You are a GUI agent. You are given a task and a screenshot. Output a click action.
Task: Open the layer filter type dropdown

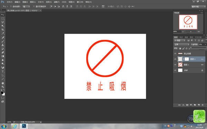(180, 40)
